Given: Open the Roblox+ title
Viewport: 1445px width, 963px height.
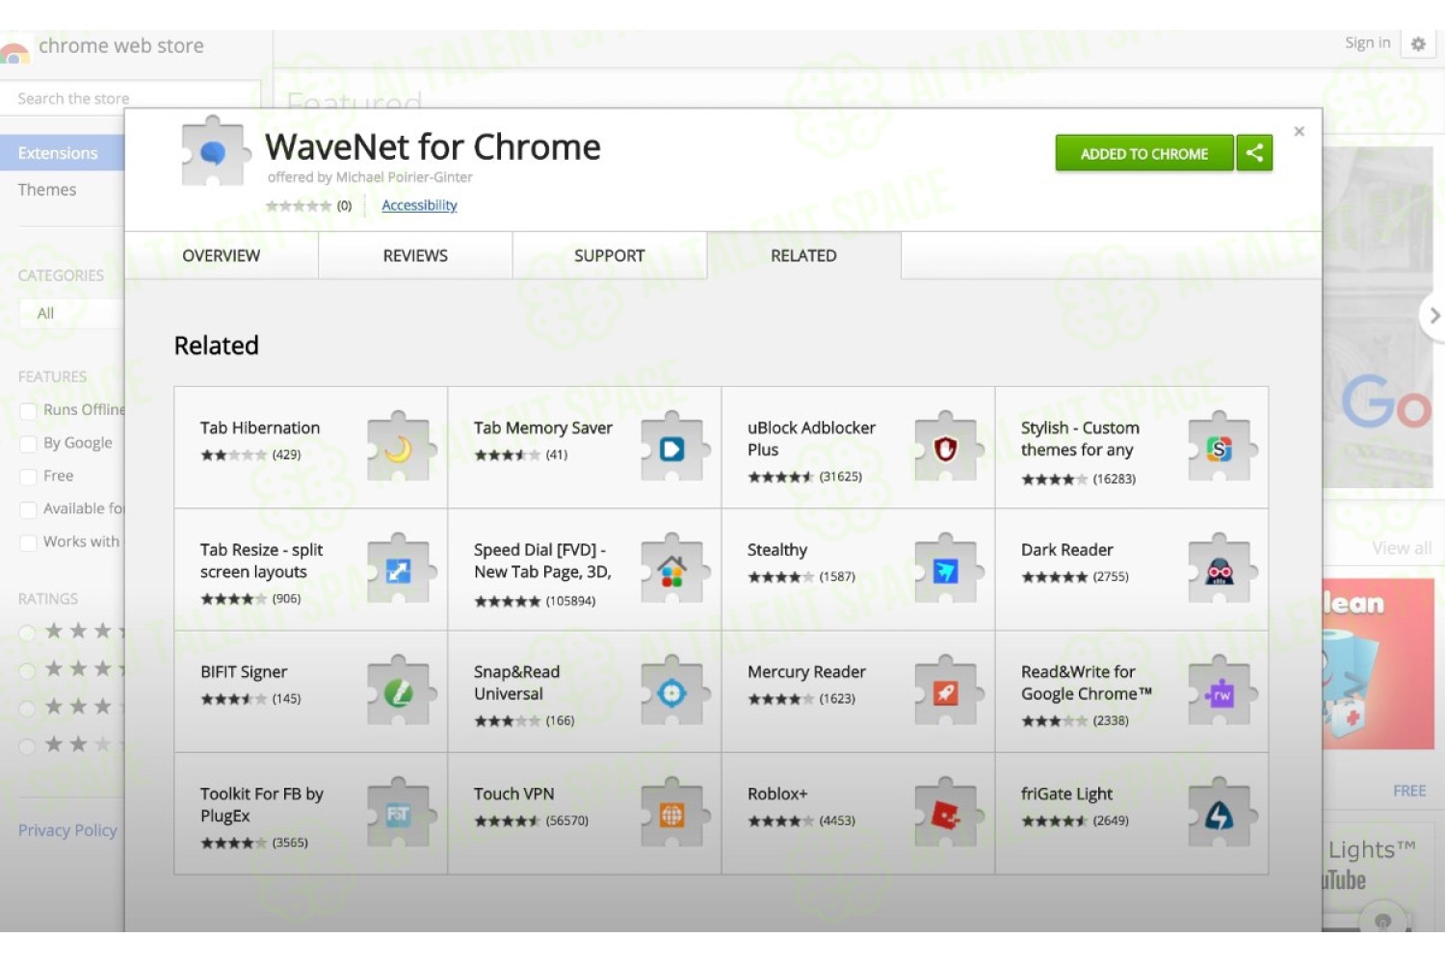Looking at the screenshot, I should 777,794.
